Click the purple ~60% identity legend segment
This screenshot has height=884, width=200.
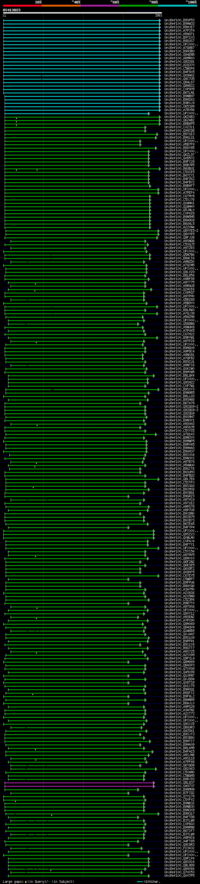[x=100, y=6]
